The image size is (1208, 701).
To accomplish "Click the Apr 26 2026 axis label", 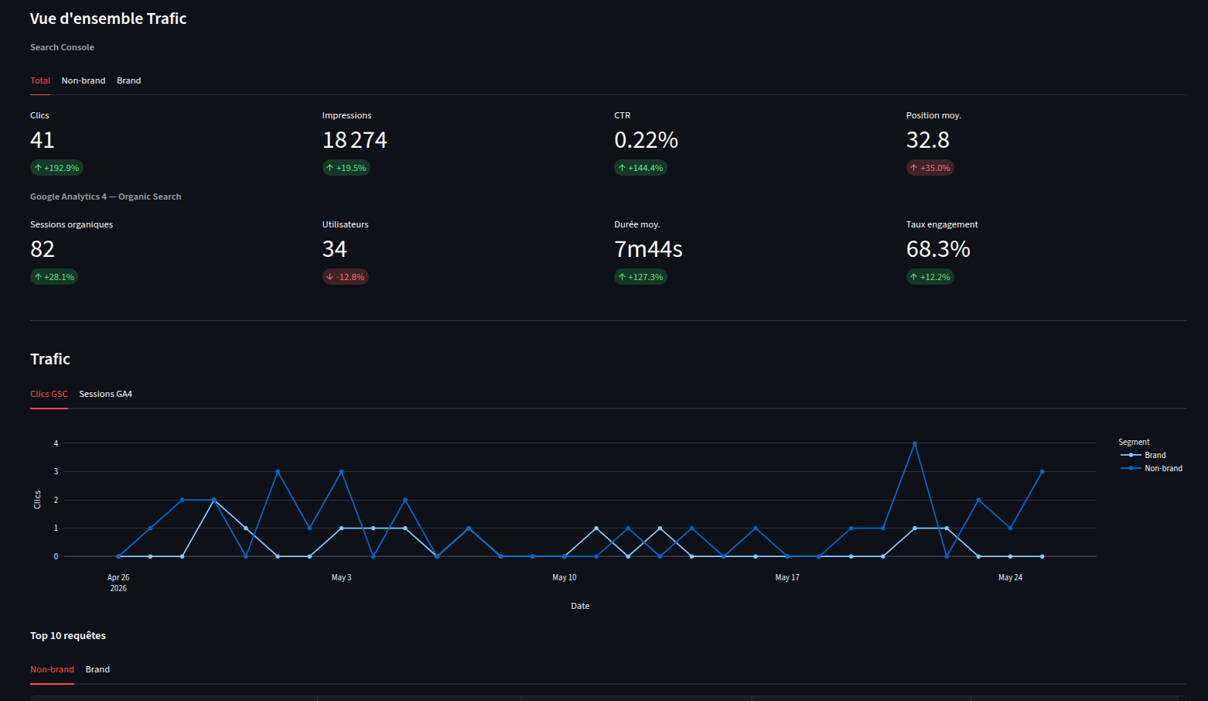I will click(118, 583).
